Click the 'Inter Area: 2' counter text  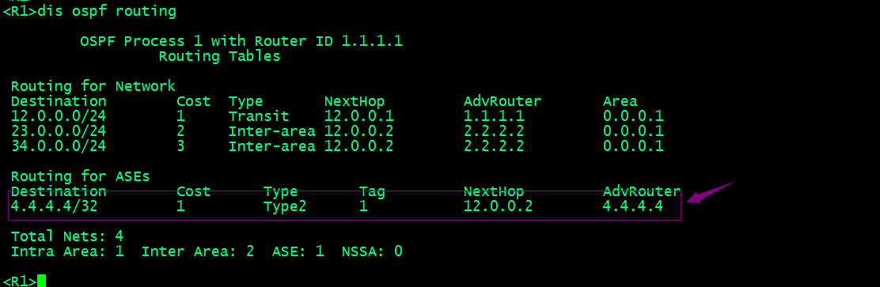198,251
